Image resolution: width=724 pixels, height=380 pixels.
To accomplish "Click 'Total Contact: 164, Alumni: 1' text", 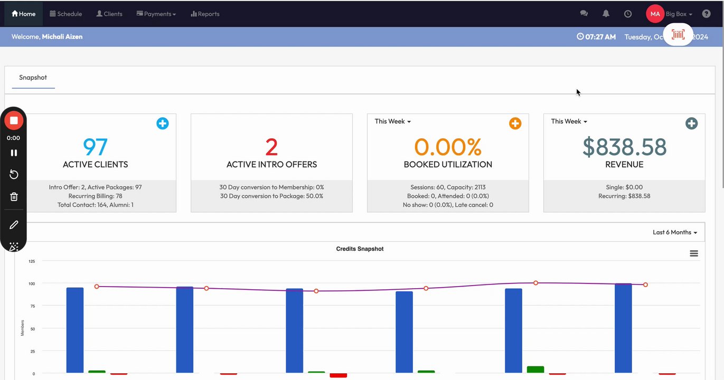I will pyautogui.click(x=96, y=205).
